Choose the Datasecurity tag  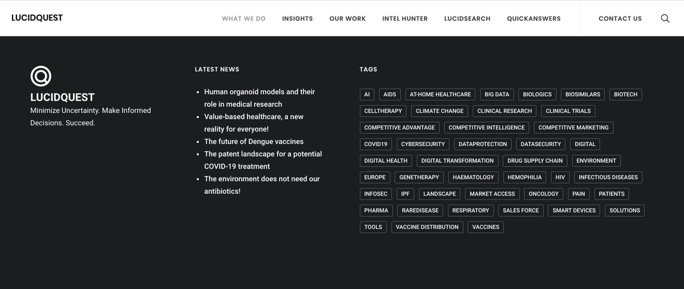pos(541,144)
